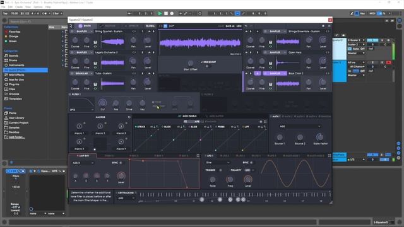
Task: Toggle loop icon on Tuba Sustain source
Action: 95,88
